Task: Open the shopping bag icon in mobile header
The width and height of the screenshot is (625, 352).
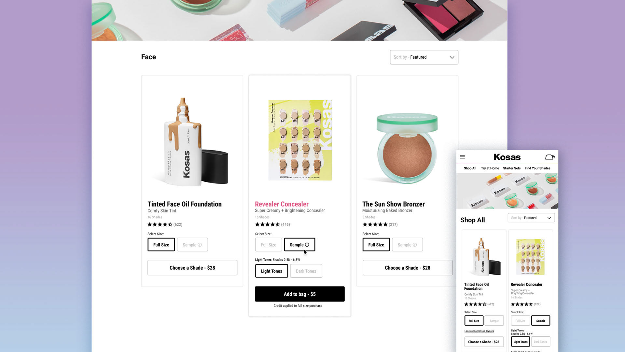Action: coord(550,157)
